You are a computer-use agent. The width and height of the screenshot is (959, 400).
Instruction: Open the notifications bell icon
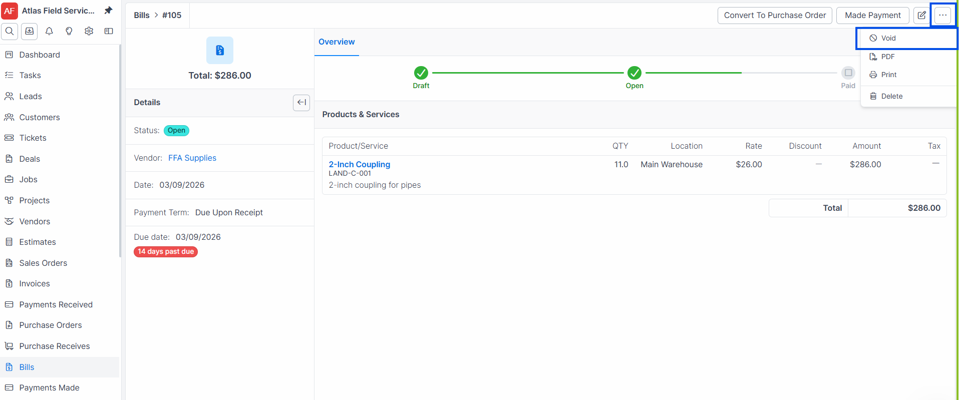(49, 31)
